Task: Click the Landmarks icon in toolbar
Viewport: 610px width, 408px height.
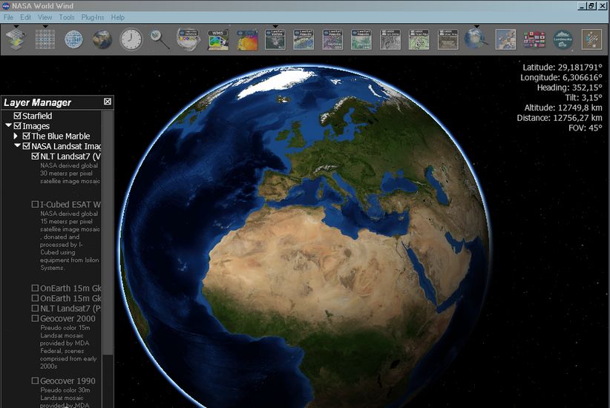Action: coord(563,39)
